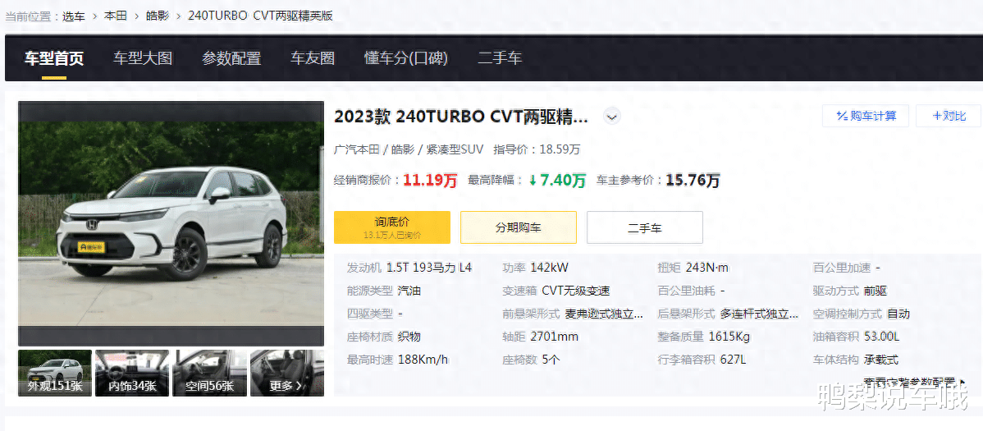This screenshot has width=983, height=431.
Task: Click the 油箱容积 53.00L value
Action: [881, 337]
